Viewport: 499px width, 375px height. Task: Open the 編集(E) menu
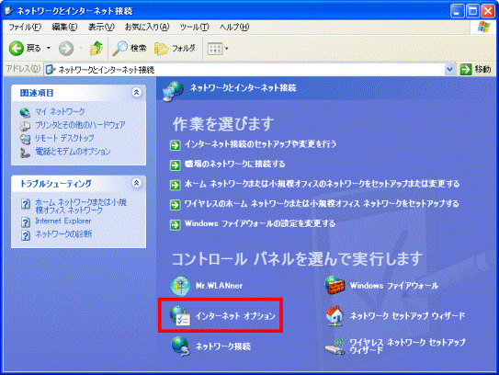click(x=64, y=27)
